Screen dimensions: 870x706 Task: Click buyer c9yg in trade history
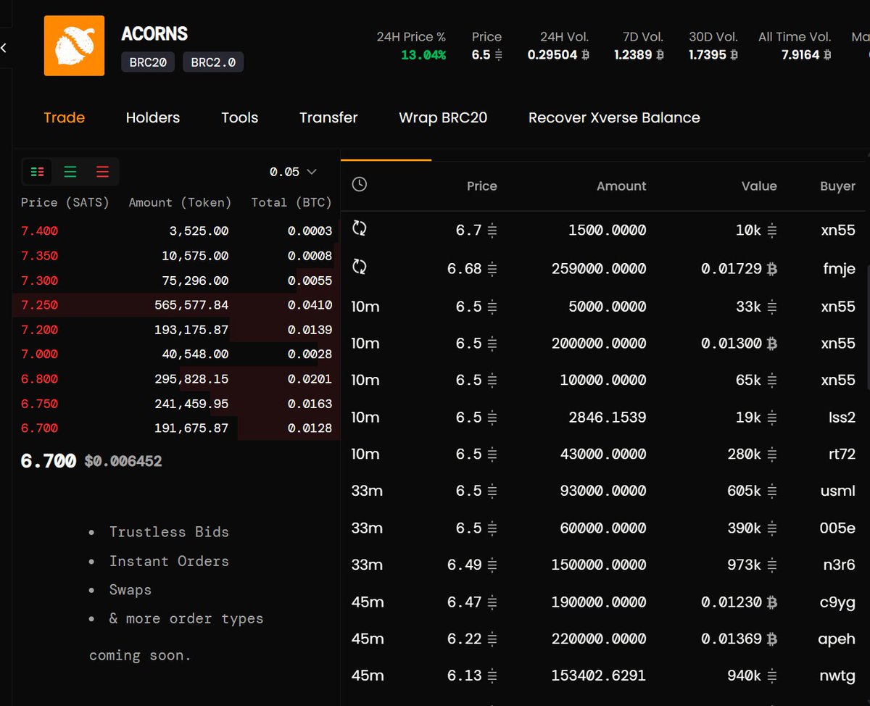click(x=838, y=603)
